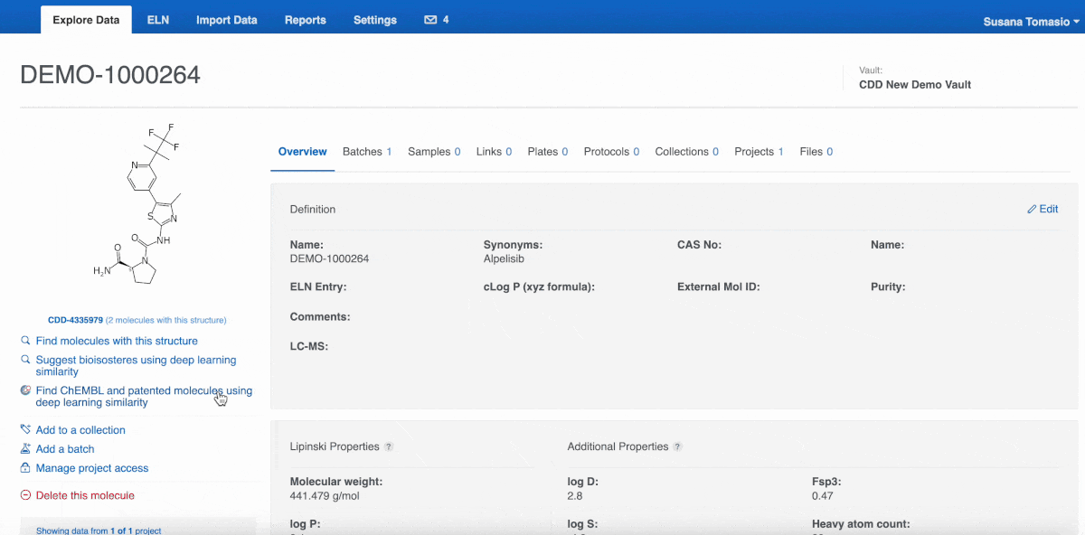Click the tag icon beside Add to a collection

coord(25,430)
